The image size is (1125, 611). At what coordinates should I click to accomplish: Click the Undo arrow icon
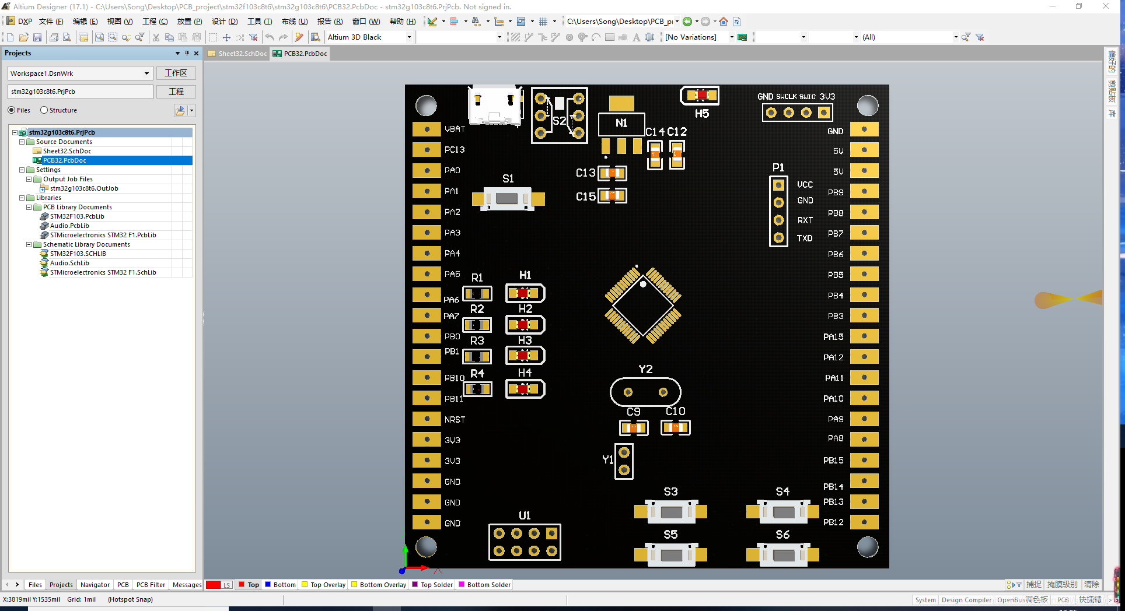tap(270, 37)
